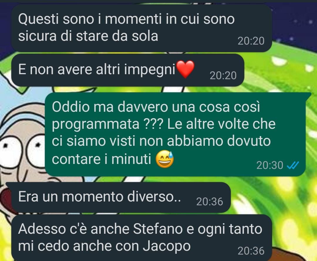Select the green "Oddio ma davvero" message
The image size is (317, 261).
(x=175, y=134)
